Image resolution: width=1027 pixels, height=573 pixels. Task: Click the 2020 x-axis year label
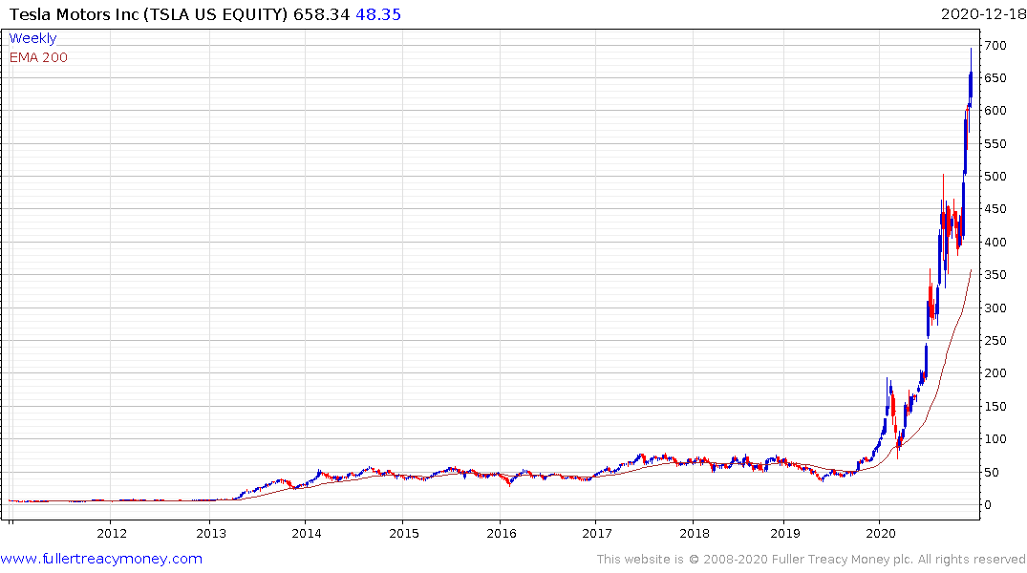[x=881, y=533]
